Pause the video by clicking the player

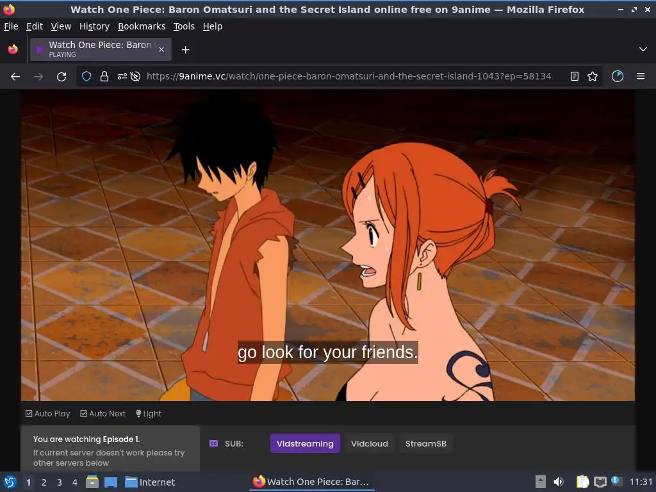327,245
